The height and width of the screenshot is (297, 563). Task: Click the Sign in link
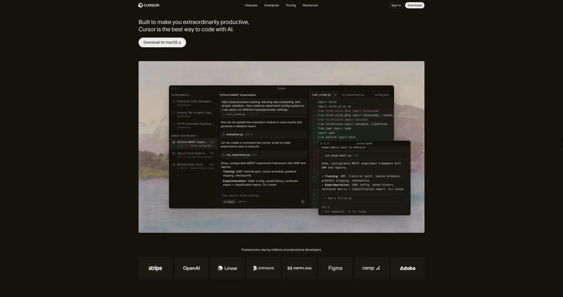click(x=396, y=5)
